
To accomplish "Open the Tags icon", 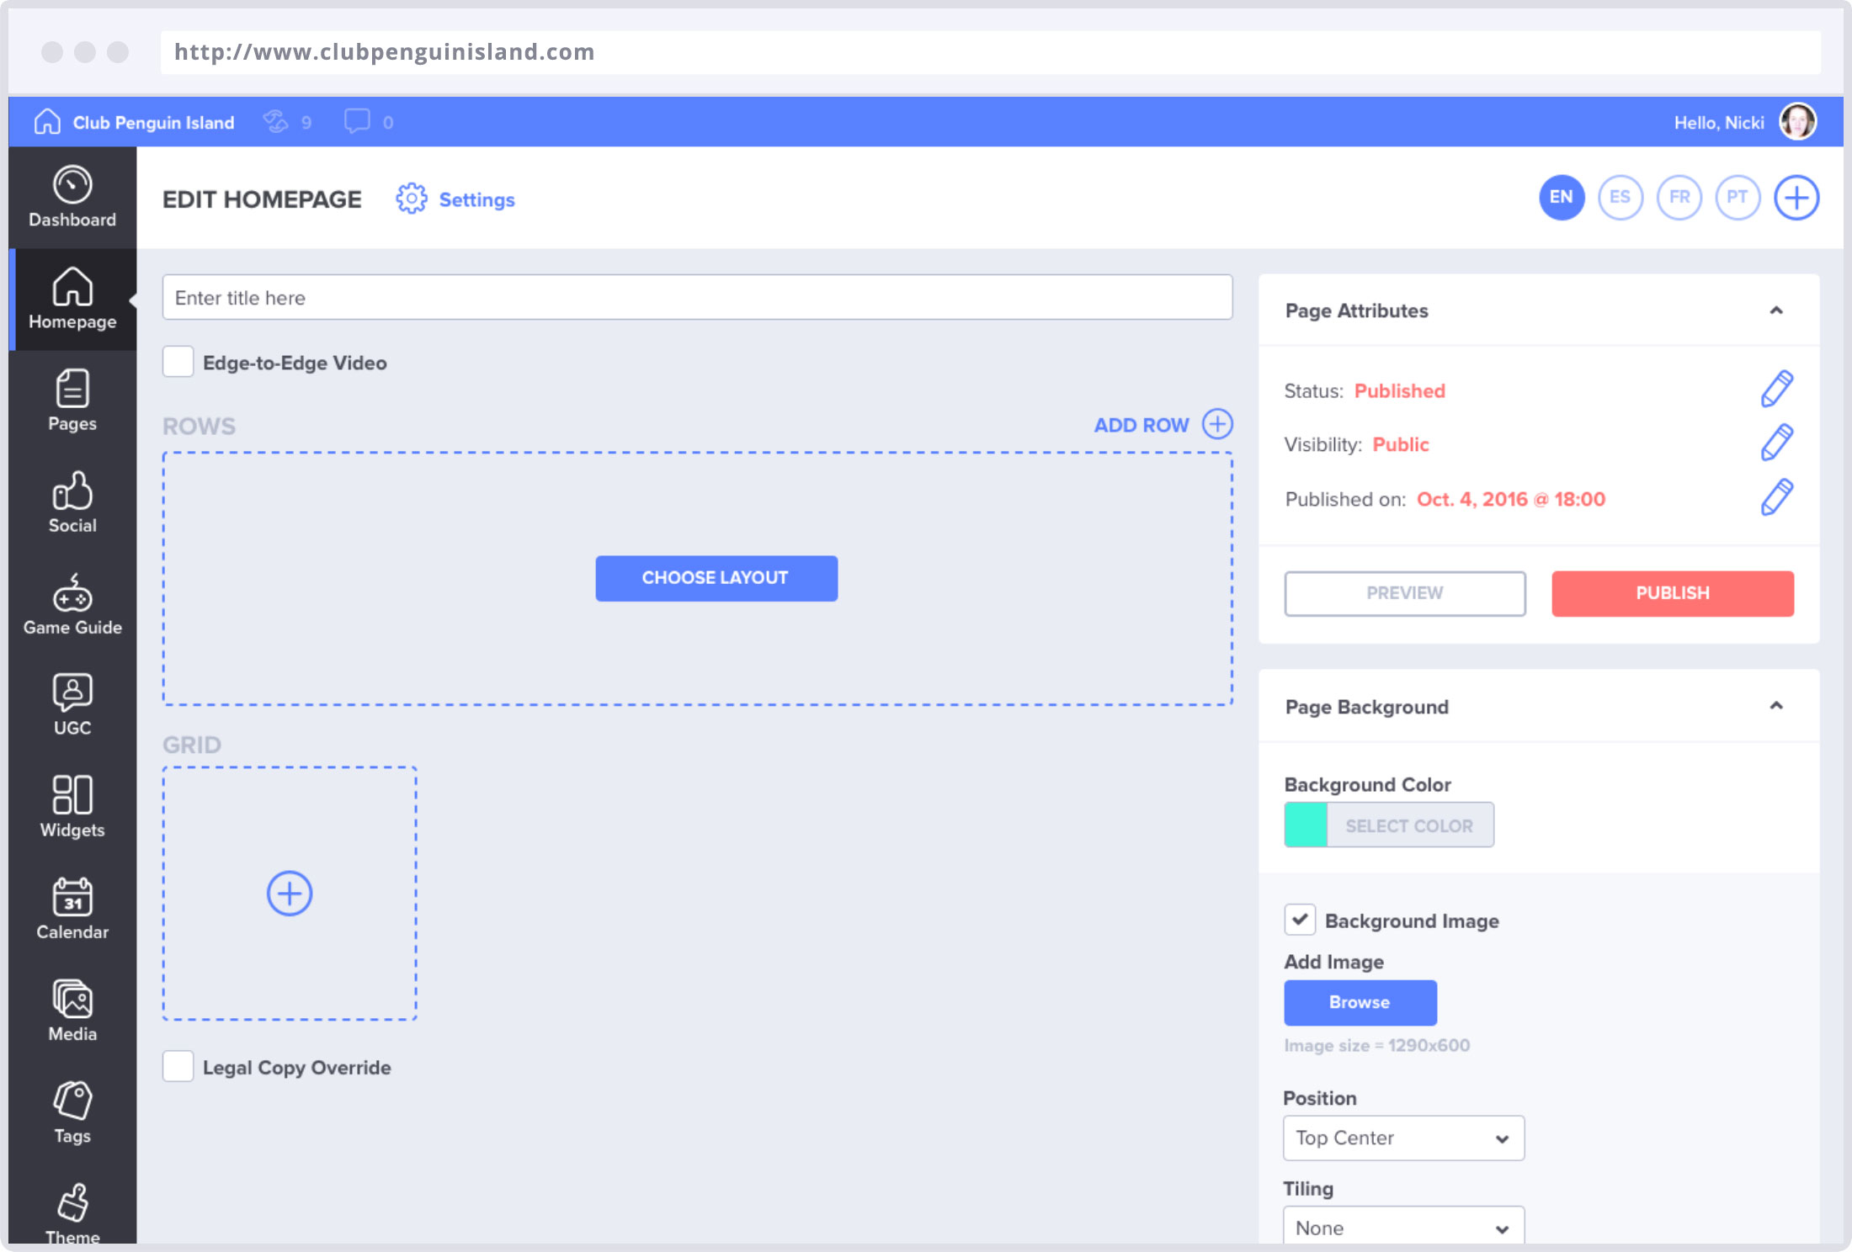I will pyautogui.click(x=72, y=1101).
